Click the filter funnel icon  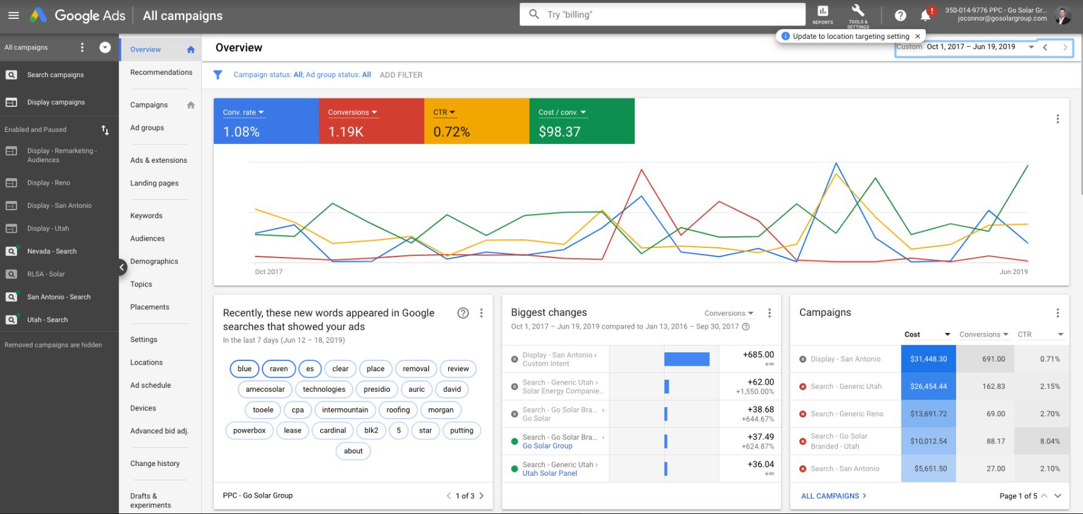tap(217, 75)
